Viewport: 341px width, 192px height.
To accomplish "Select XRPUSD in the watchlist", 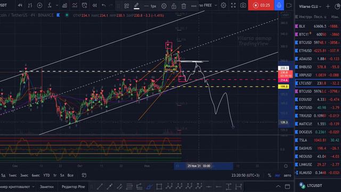I will tap(318, 75).
